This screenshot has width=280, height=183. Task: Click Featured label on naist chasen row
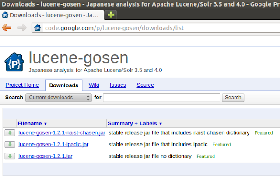click(x=264, y=133)
